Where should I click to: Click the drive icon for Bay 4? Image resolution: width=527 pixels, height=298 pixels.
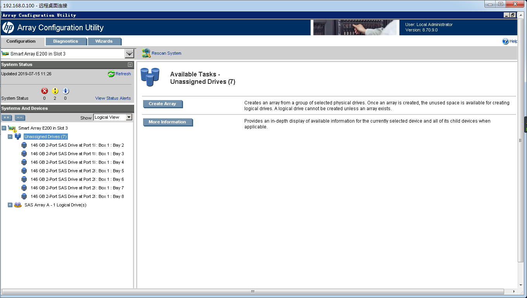click(24, 162)
